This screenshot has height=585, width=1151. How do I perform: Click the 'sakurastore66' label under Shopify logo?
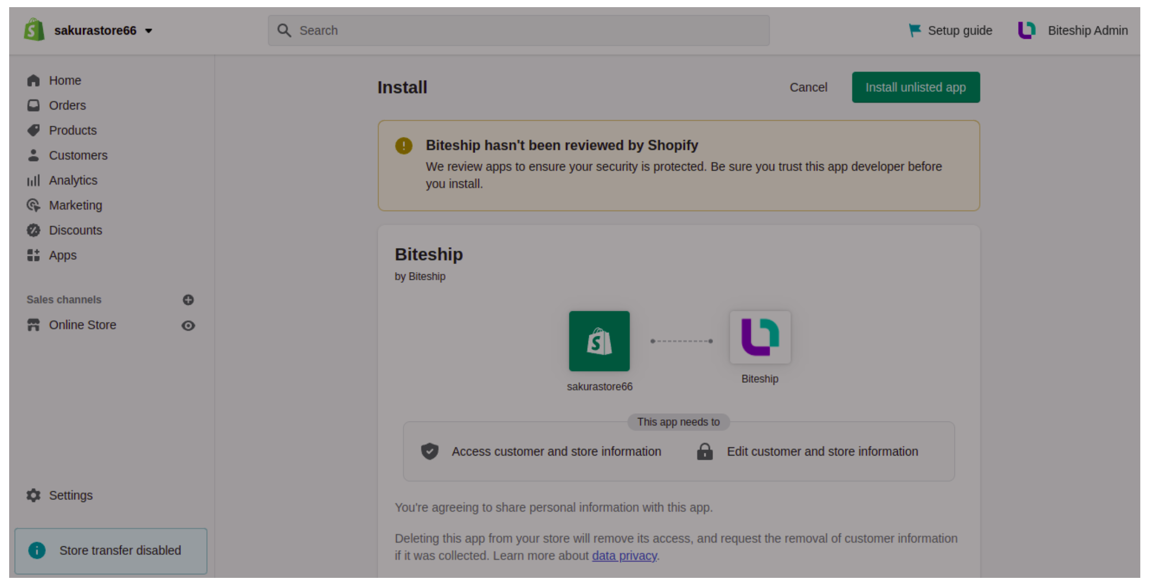point(599,387)
